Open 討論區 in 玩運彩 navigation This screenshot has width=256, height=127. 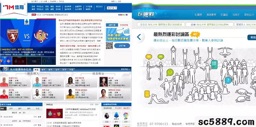[x=224, y=15]
